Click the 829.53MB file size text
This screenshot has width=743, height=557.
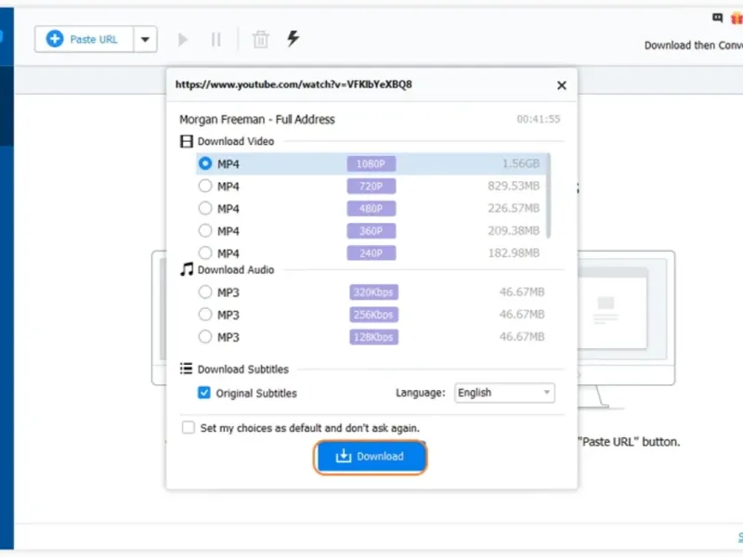514,186
